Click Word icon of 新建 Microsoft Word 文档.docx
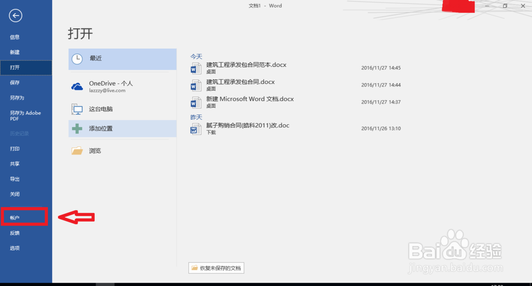Screen dimensions: 532x286 (x=196, y=102)
